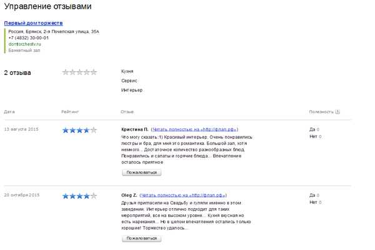This screenshot has width=375, height=250.
Task: Vote Нет for Кристина's review usefulness
Action: (x=313, y=136)
